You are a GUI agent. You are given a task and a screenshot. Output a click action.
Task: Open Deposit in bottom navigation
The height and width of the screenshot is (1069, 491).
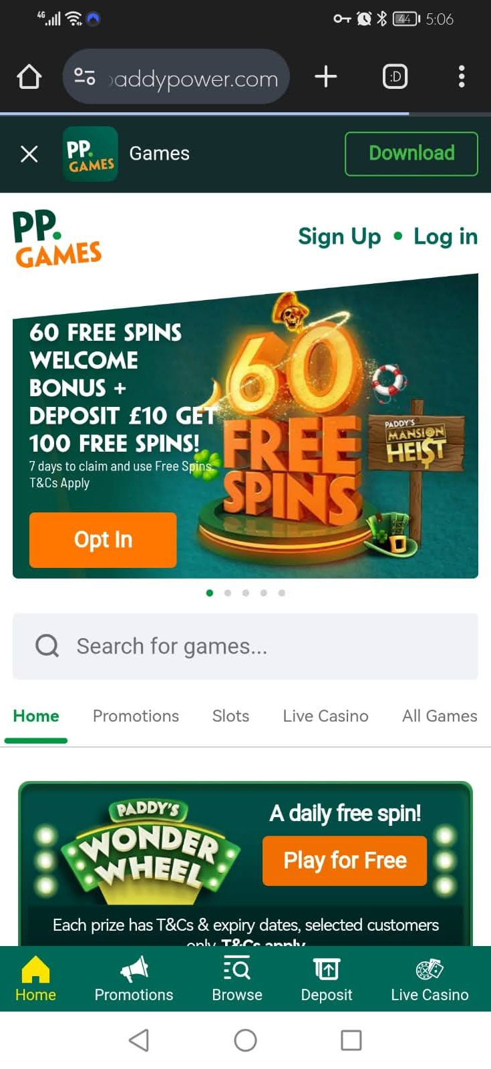(327, 979)
